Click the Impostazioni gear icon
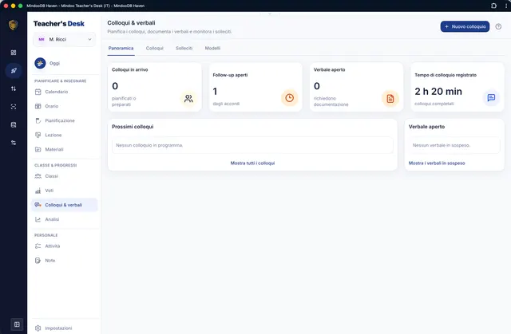 (x=38, y=328)
